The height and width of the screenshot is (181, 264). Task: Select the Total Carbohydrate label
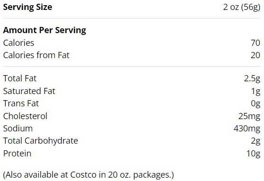(40, 141)
